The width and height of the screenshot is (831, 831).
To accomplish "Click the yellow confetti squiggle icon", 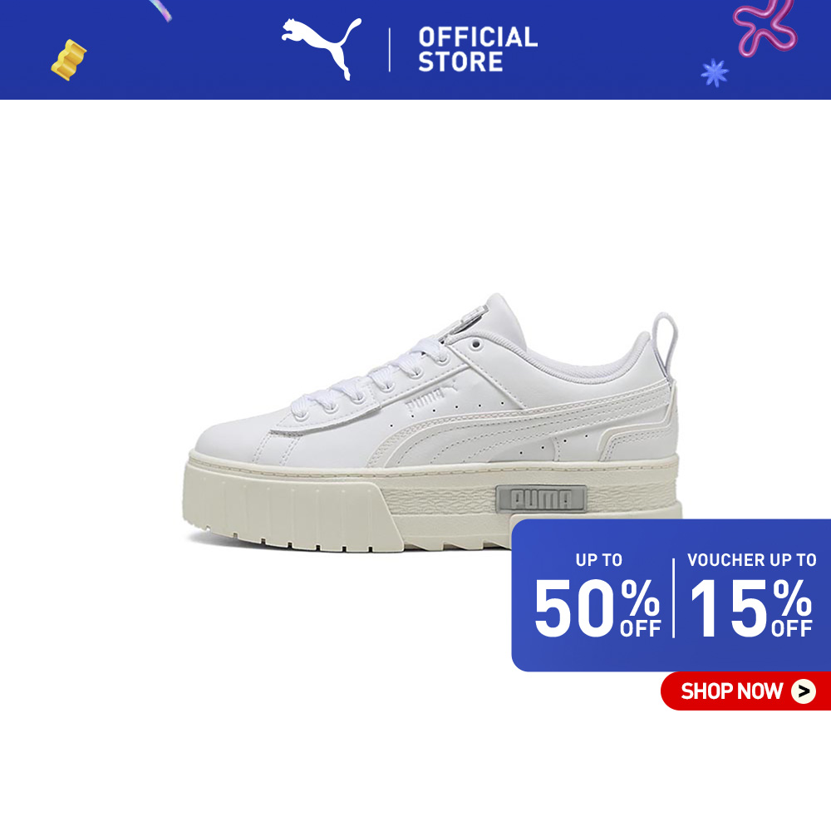I will pyautogui.click(x=68, y=60).
